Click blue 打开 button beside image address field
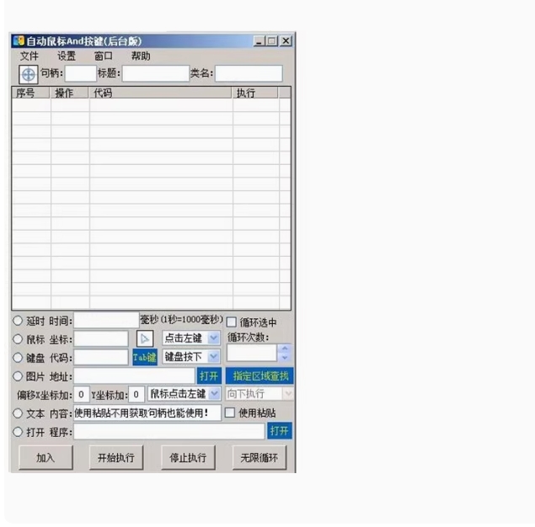 [209, 375]
